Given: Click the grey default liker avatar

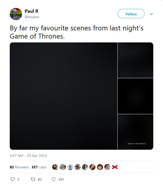Looking at the screenshot, I should click(70, 167).
